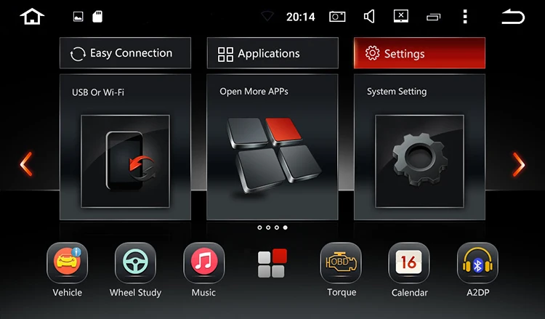Select the second page indicator dot
Image resolution: width=545 pixels, height=319 pixels.
click(x=268, y=227)
